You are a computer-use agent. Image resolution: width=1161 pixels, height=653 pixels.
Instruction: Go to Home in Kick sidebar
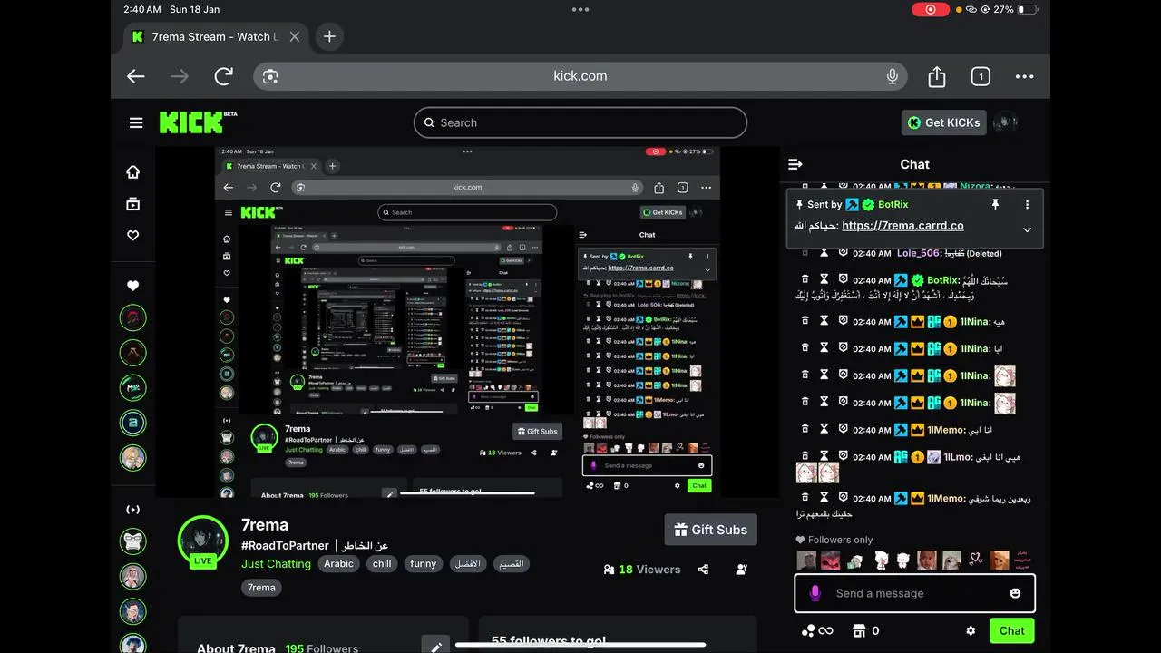tap(132, 172)
